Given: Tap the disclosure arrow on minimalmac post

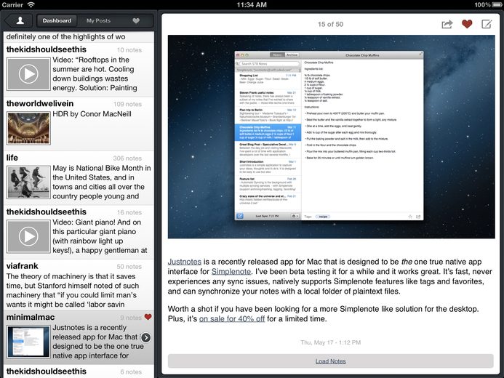Looking at the screenshot, I should (x=146, y=337).
